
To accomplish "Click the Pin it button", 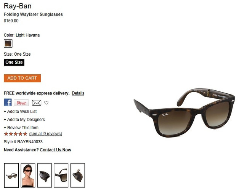I will pyautogui.click(x=21, y=103).
